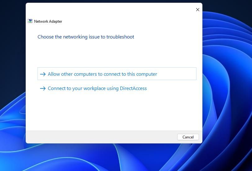The image size is (252, 171).
Task: Close the Network Adapter troubleshooter window
Action: pyautogui.click(x=197, y=10)
